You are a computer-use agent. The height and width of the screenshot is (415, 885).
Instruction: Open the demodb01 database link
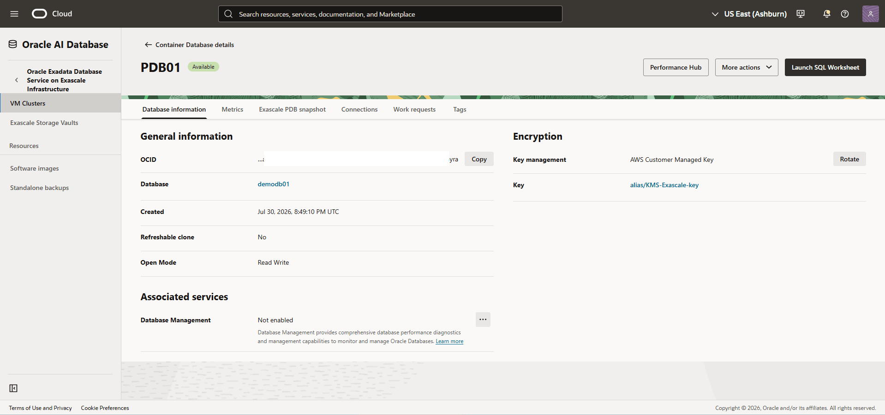point(273,184)
